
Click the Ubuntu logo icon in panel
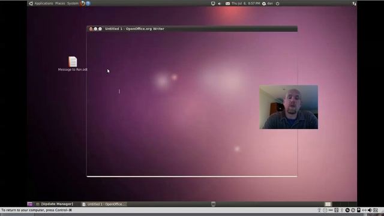[x=31, y=4]
